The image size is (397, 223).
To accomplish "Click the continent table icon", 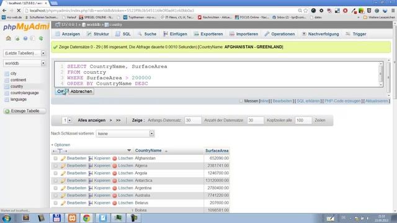I will 7,80.
